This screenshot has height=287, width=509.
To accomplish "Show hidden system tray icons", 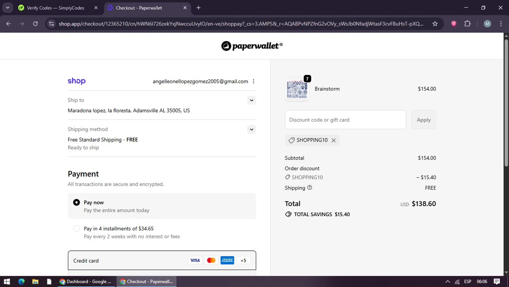I will tap(448, 282).
